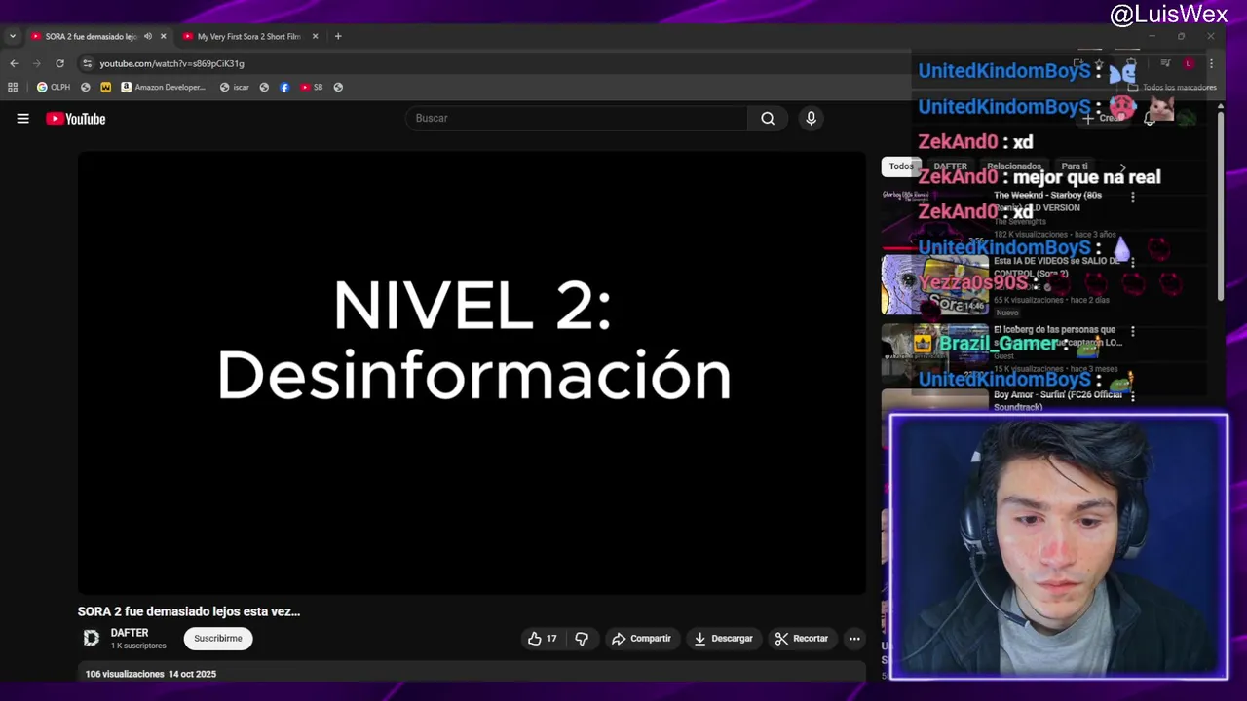Download the video with Descargar
Viewport: 1247px width, 701px height.
click(724, 639)
